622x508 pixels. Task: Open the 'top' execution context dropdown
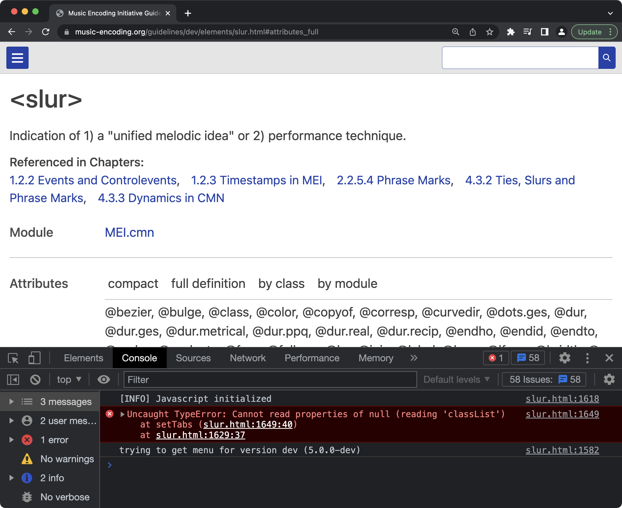[69, 379]
